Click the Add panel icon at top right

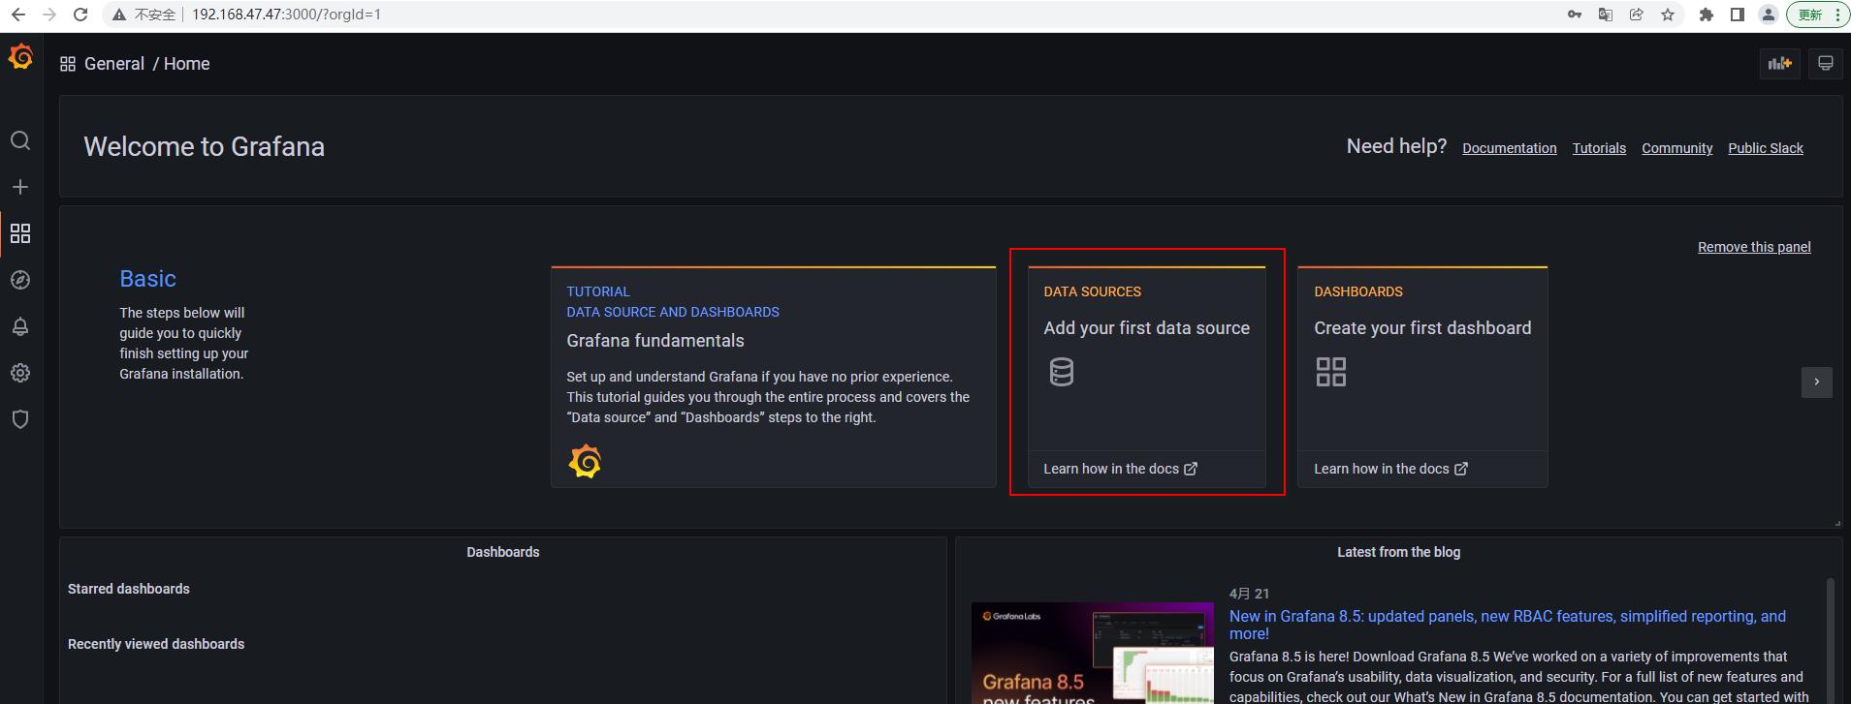(x=1779, y=64)
